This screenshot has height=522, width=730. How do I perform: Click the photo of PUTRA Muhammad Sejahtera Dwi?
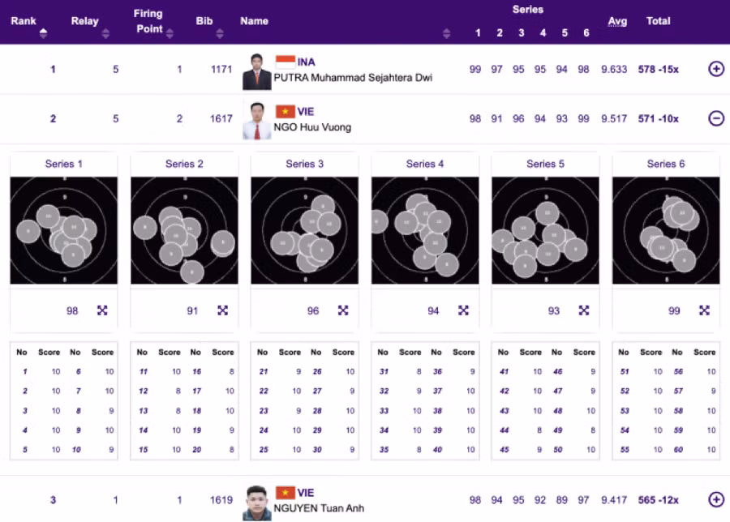(256, 71)
